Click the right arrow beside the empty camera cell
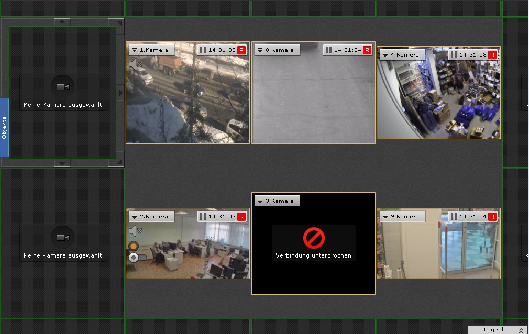The image size is (529, 334). tap(120, 92)
